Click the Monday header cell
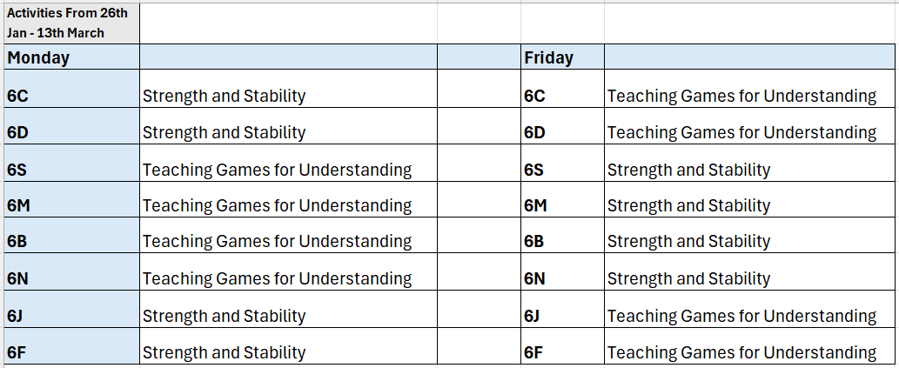The width and height of the screenshot is (899, 368). (70, 58)
